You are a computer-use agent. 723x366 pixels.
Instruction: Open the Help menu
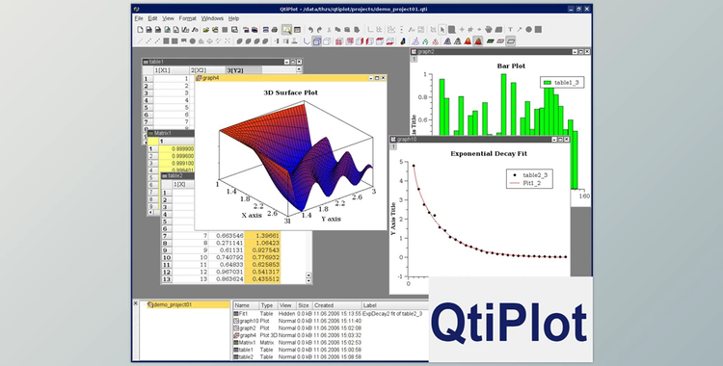click(x=234, y=18)
